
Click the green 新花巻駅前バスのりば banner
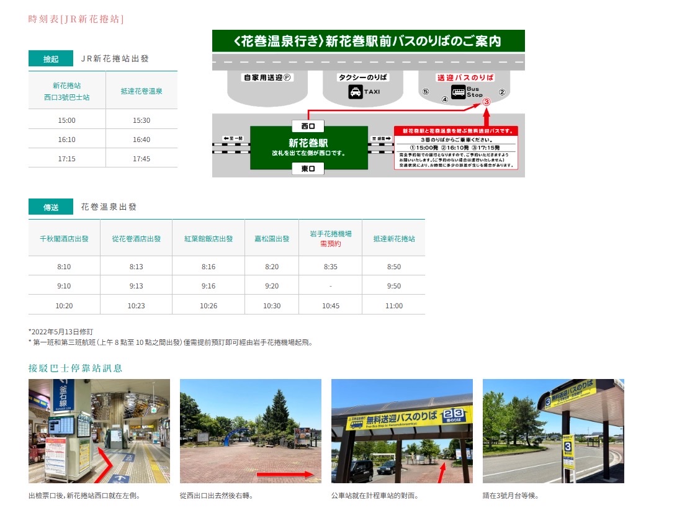pos(368,42)
